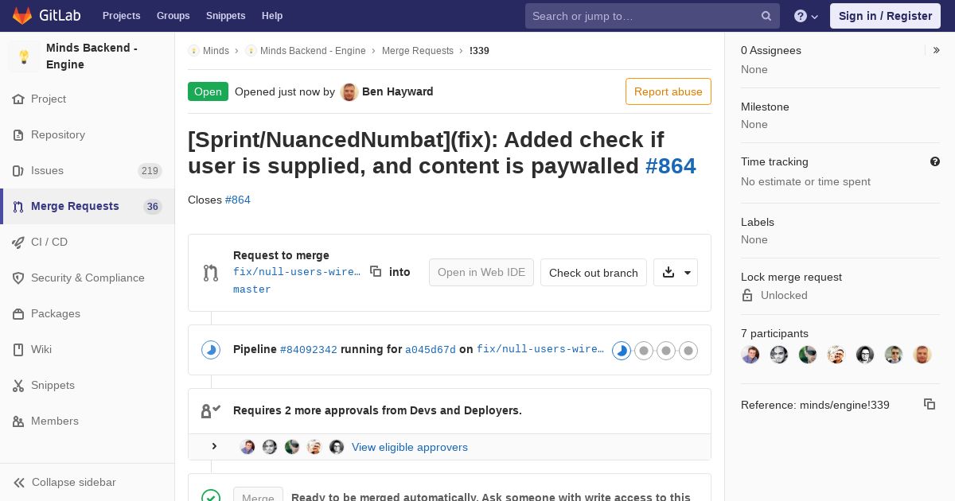955x501 pixels.
Task: Click the fix/null-users-wire source branch link
Action: 297,271
